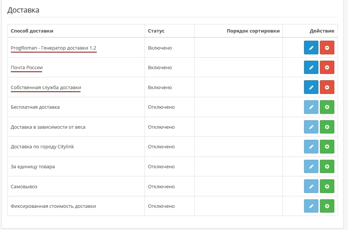Uninstall Собственная служба доставки method
The image size is (348, 230).
(327, 87)
